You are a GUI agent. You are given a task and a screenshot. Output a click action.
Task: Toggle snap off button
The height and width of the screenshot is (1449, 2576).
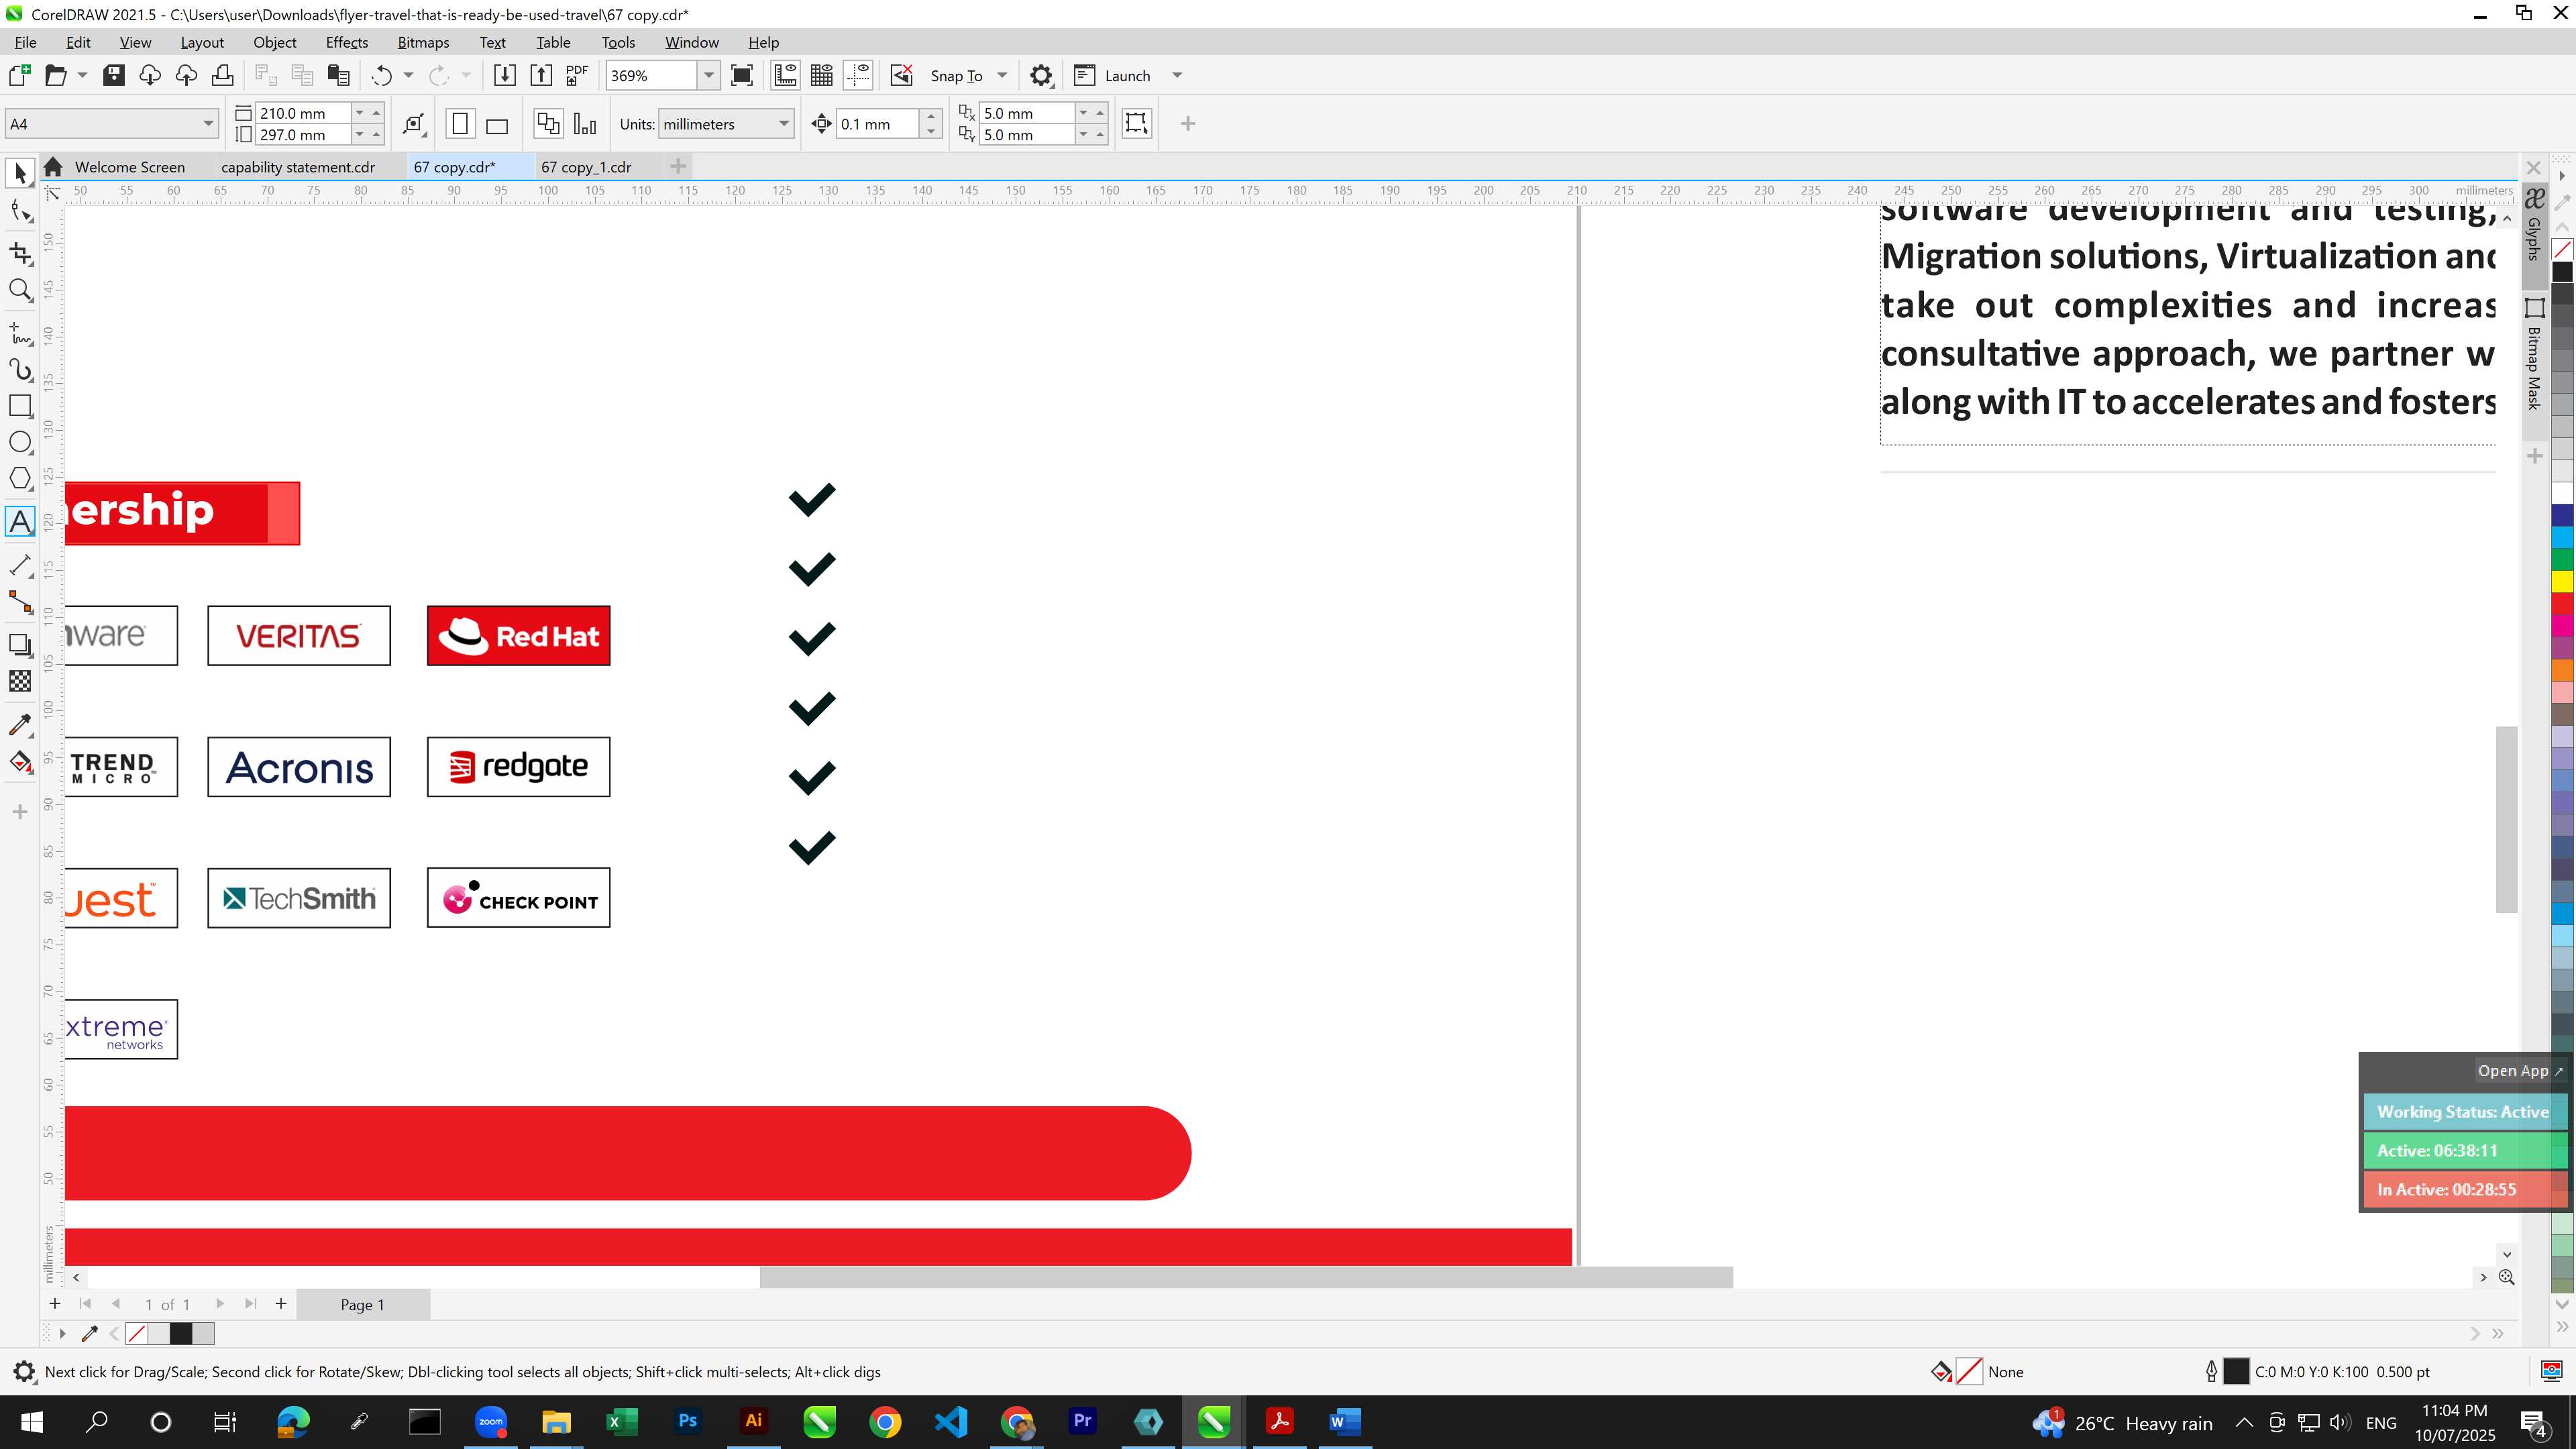901,75
